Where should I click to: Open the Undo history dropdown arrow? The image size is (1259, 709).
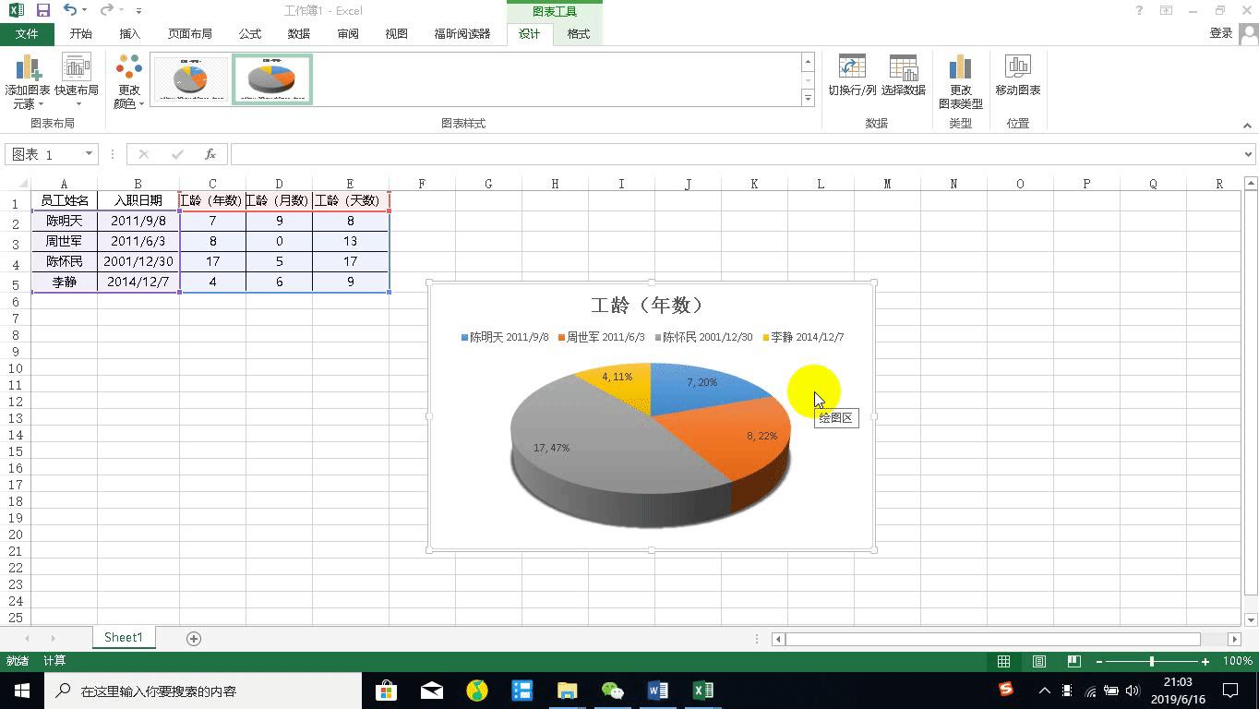(x=84, y=11)
